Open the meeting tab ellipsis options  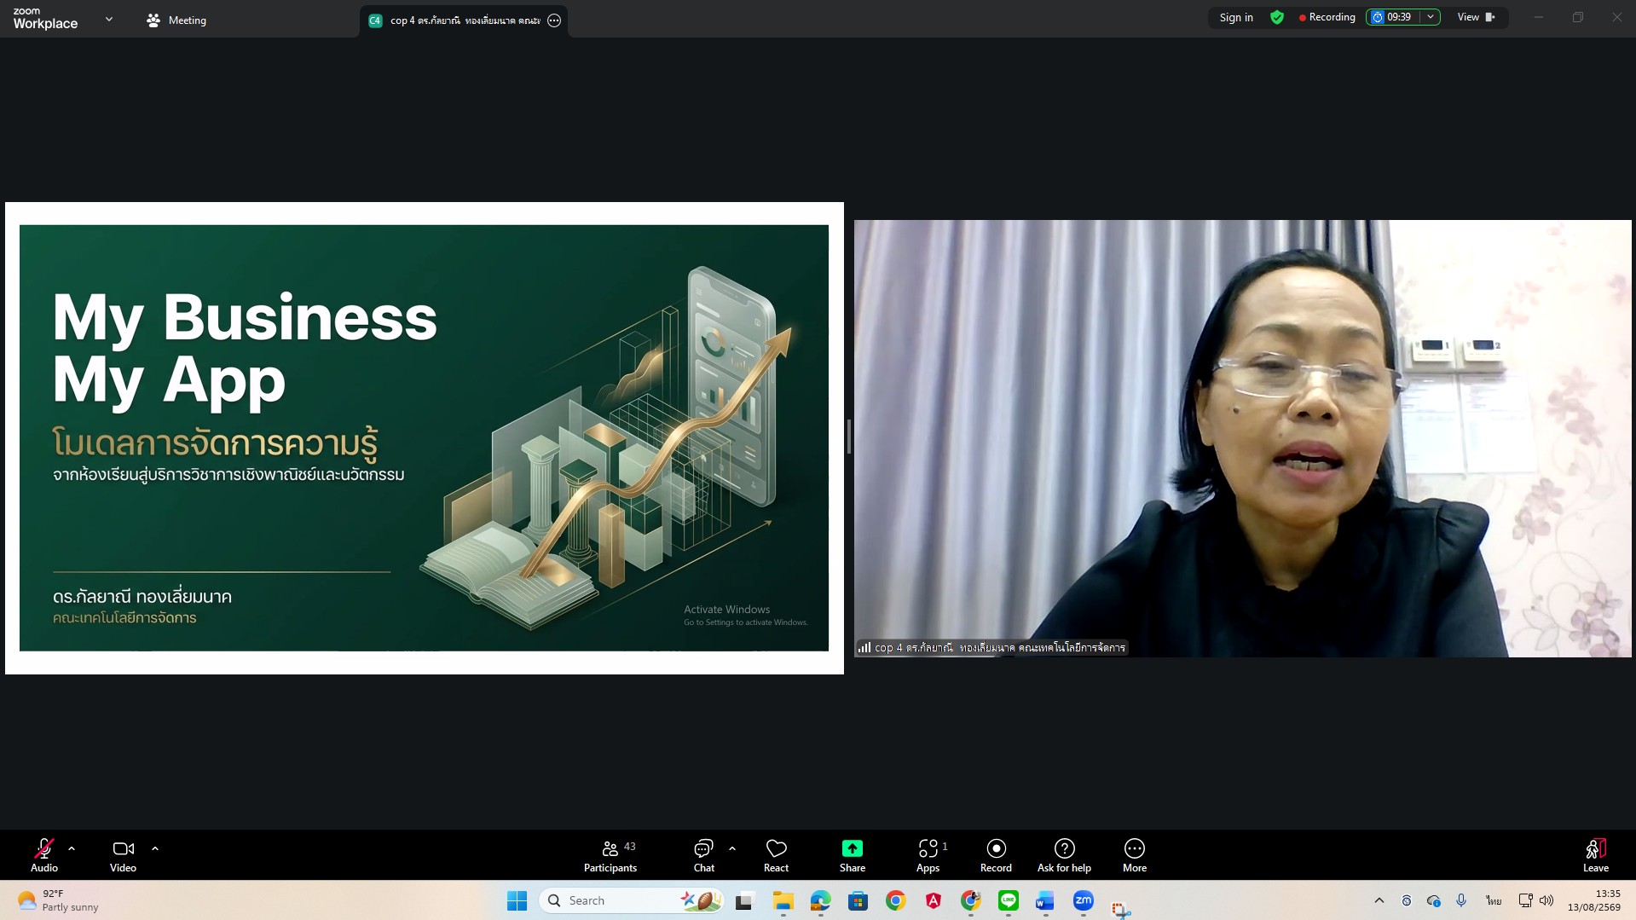click(x=554, y=20)
